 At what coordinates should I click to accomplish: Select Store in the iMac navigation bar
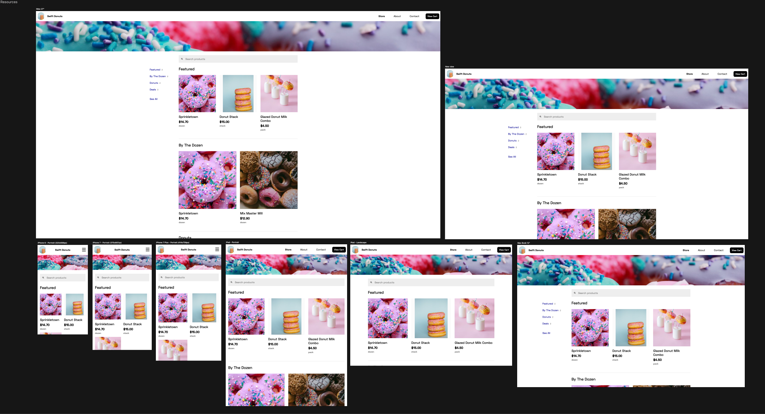[382, 16]
